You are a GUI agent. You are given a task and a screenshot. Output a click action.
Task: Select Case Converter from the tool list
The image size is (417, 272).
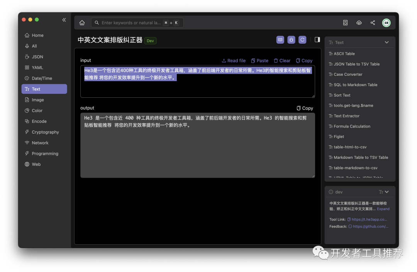tap(348, 75)
